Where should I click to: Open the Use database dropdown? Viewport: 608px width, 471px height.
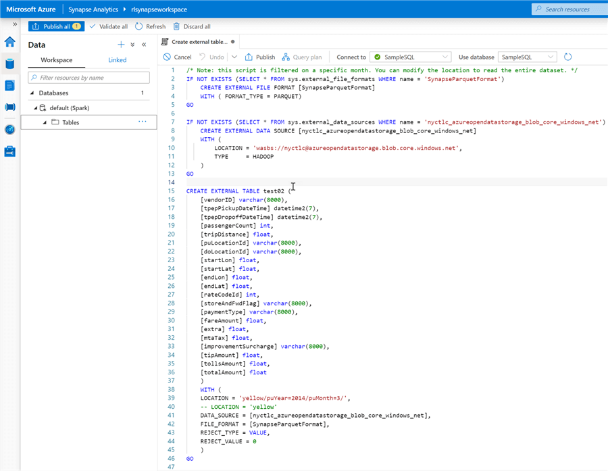point(527,57)
